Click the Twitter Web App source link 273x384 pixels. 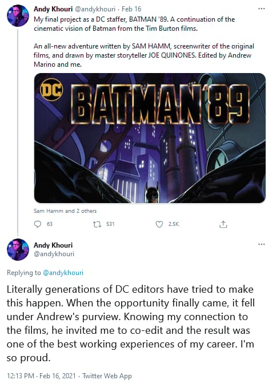107,375
